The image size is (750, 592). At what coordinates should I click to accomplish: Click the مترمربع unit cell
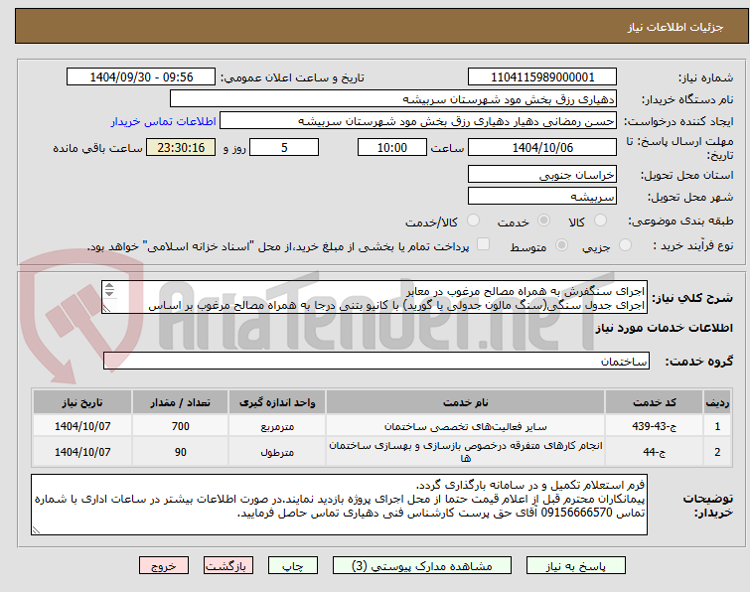point(277,426)
